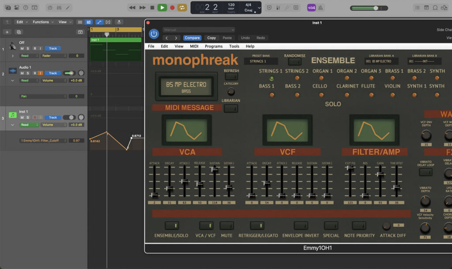Collapse the Inst 1 automation lane chevron
This screenshot has height=269, width=452.
pyautogui.click(x=13, y=125)
